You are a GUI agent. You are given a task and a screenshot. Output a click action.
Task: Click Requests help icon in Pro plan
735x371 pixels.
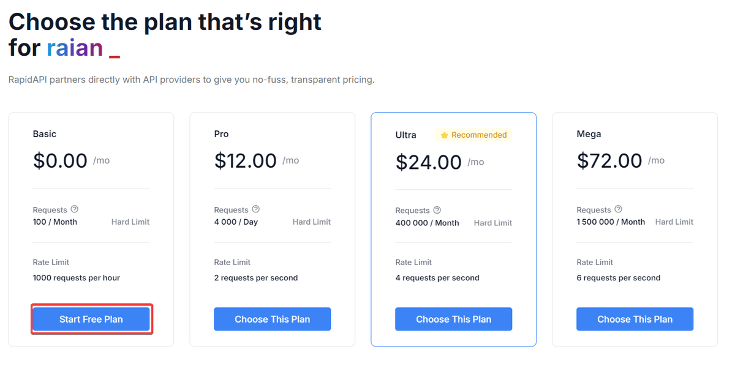256,209
